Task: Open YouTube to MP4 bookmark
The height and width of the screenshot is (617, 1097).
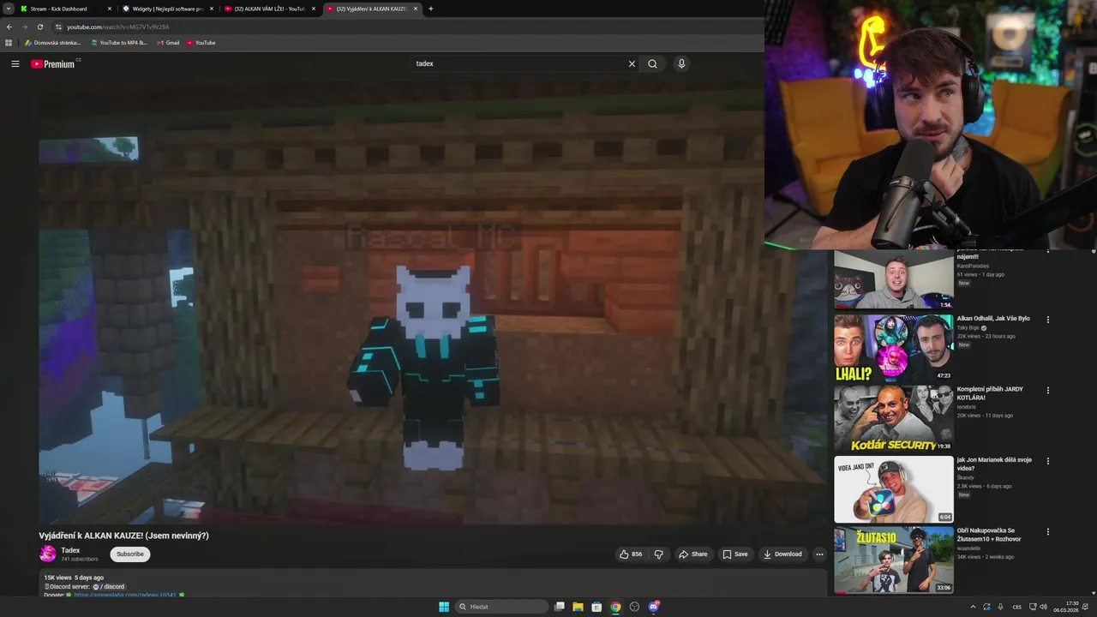Action: coord(119,43)
